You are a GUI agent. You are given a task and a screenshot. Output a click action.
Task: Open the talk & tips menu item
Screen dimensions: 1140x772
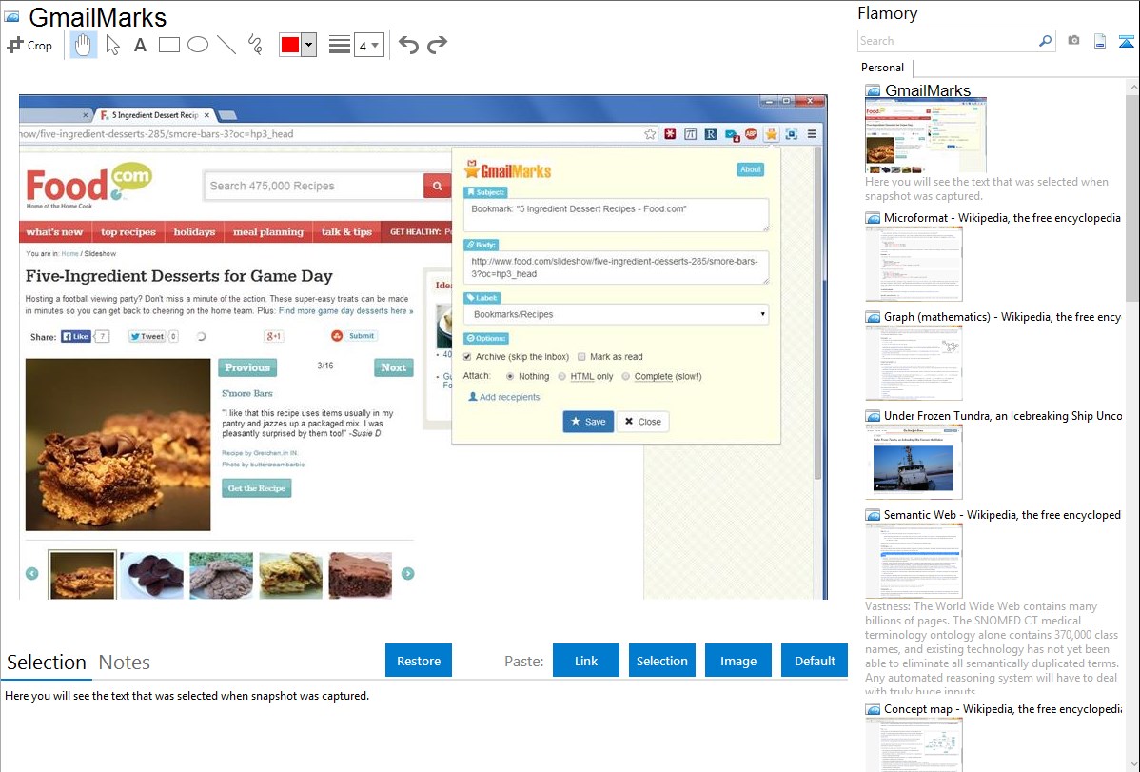[346, 232]
